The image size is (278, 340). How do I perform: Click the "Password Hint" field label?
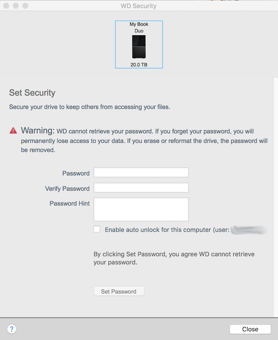pyautogui.click(x=69, y=203)
